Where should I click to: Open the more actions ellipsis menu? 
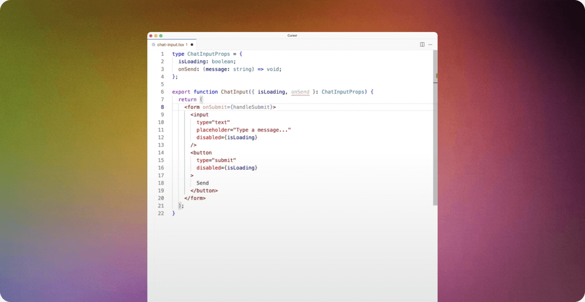[430, 44]
